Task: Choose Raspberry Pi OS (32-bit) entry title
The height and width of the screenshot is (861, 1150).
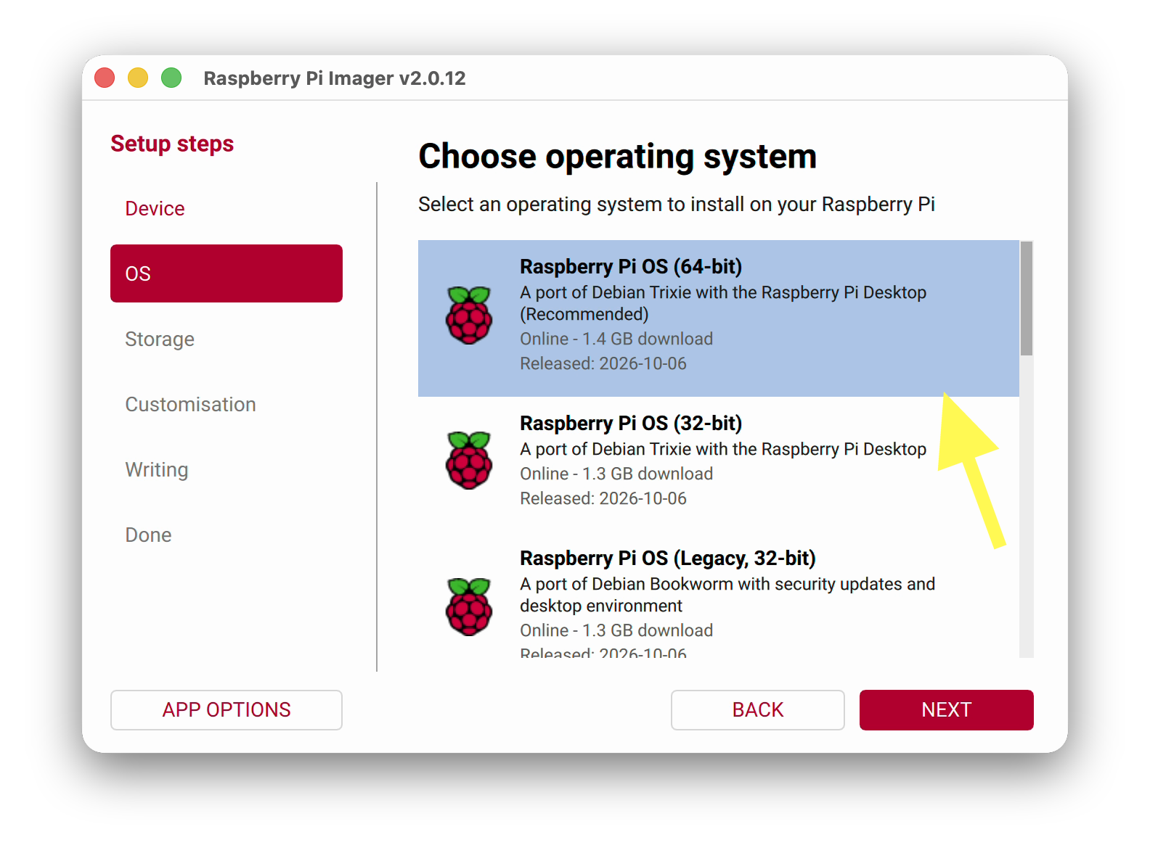Action: pyautogui.click(x=630, y=423)
